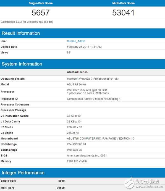Click the System Information section header
This screenshot has height=191, width=165.
coord(82,64)
